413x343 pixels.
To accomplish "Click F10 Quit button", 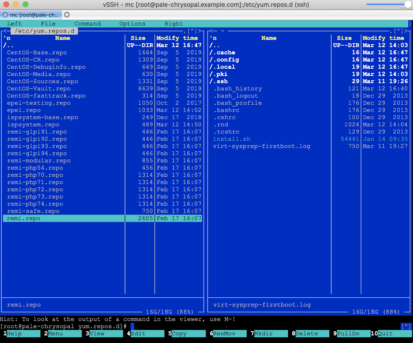I will [391, 333].
